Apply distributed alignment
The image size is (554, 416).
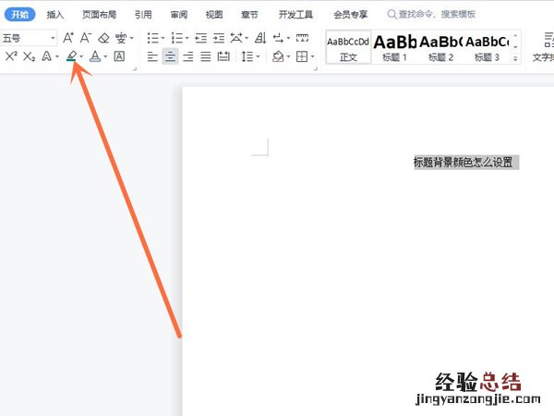(223, 56)
